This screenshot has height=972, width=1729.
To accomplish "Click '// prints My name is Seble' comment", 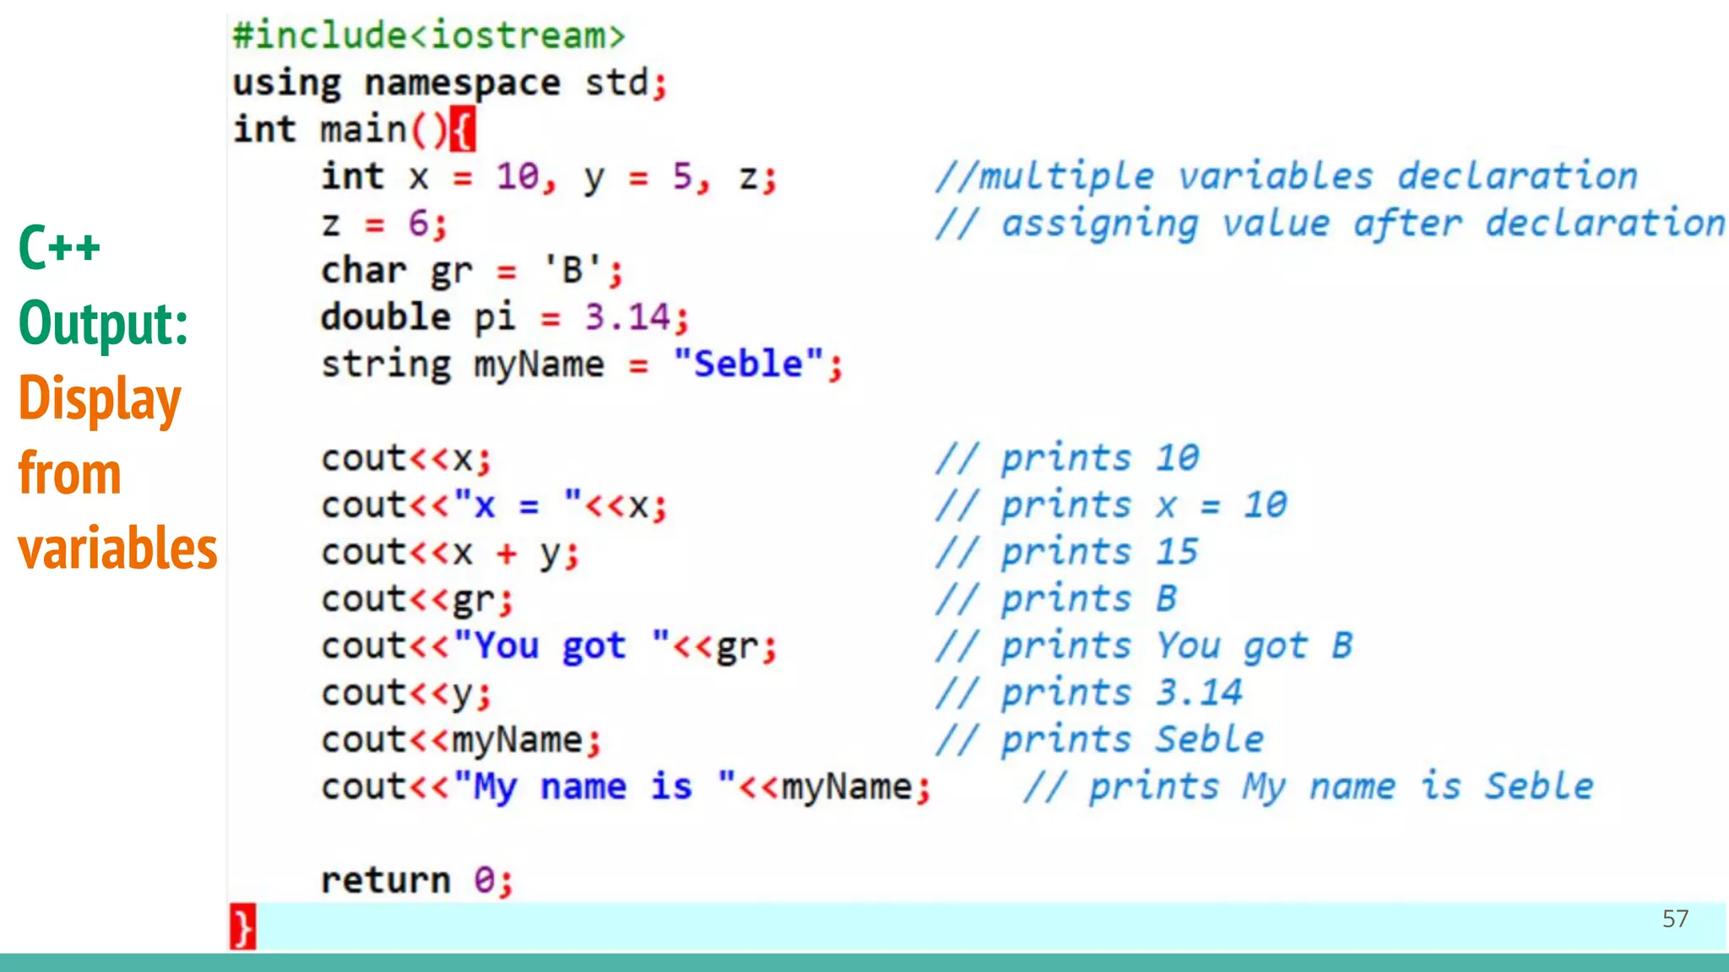I will click(x=1309, y=787).
